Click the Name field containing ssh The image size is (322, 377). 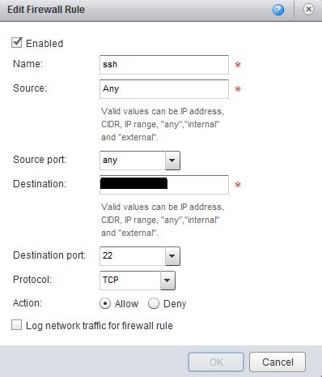pos(164,65)
